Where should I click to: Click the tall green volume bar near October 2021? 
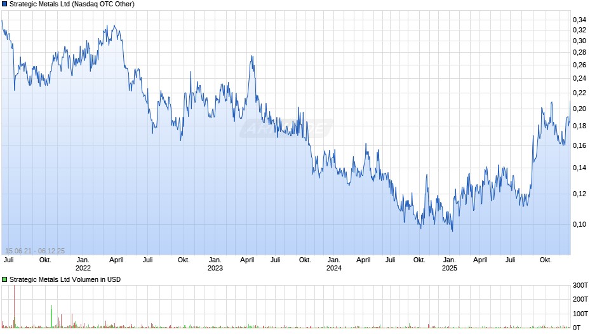(52, 316)
